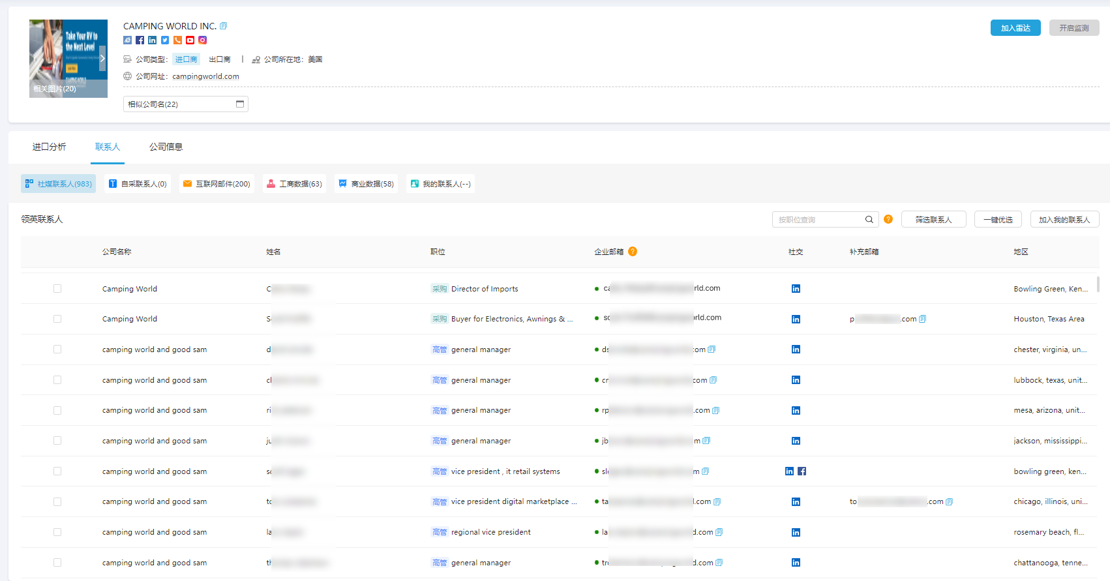1110x581 pixels.
Task: Select checkbox for Buyer for Electronics row
Action: [57, 319]
